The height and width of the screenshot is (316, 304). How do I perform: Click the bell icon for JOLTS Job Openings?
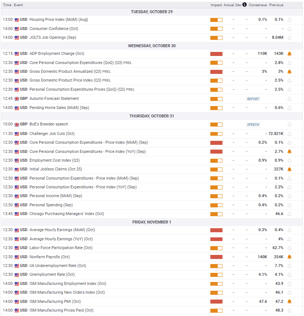pos(289,38)
